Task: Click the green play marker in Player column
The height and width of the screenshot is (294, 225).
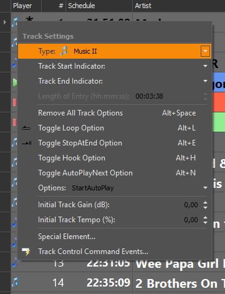Action: pos(14,82)
